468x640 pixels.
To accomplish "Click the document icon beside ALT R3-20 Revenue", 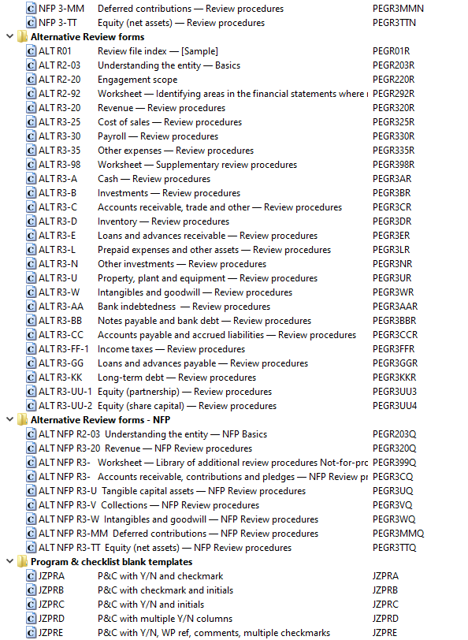I will click(x=31, y=108).
